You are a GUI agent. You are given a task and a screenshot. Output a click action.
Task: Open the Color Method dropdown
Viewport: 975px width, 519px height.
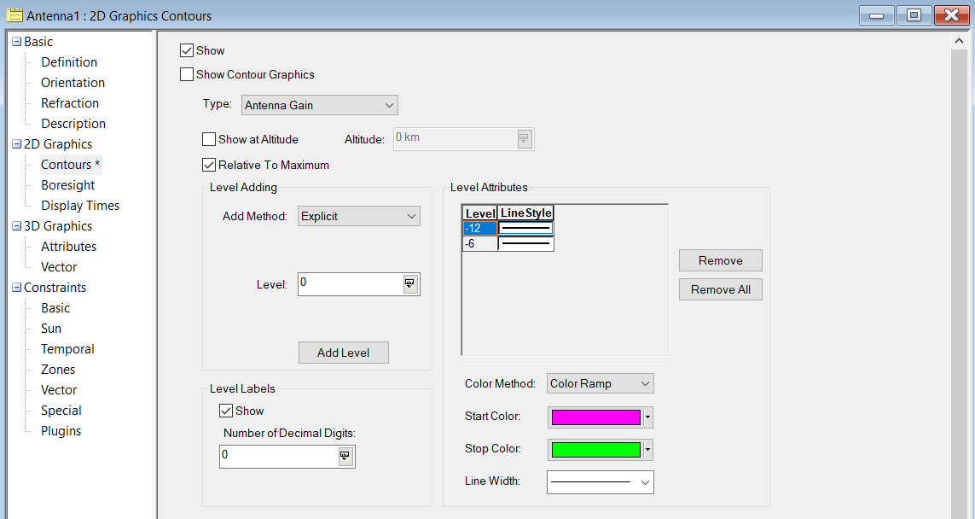[x=600, y=384]
